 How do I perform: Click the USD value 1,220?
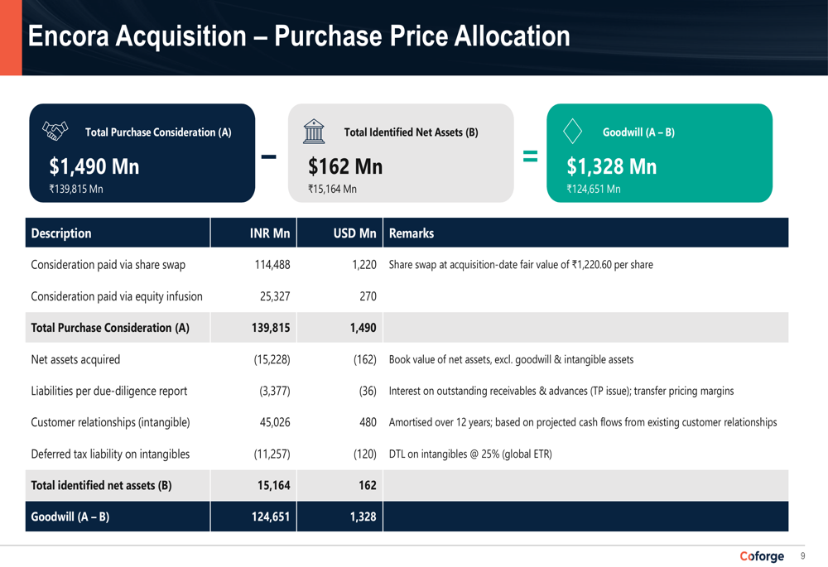click(364, 265)
